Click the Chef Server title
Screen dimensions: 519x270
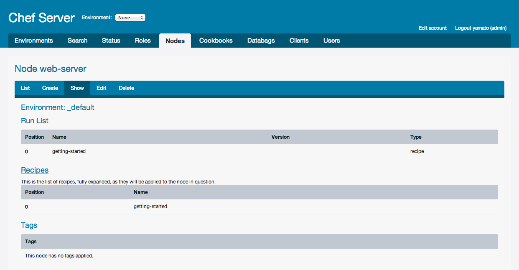41,18
